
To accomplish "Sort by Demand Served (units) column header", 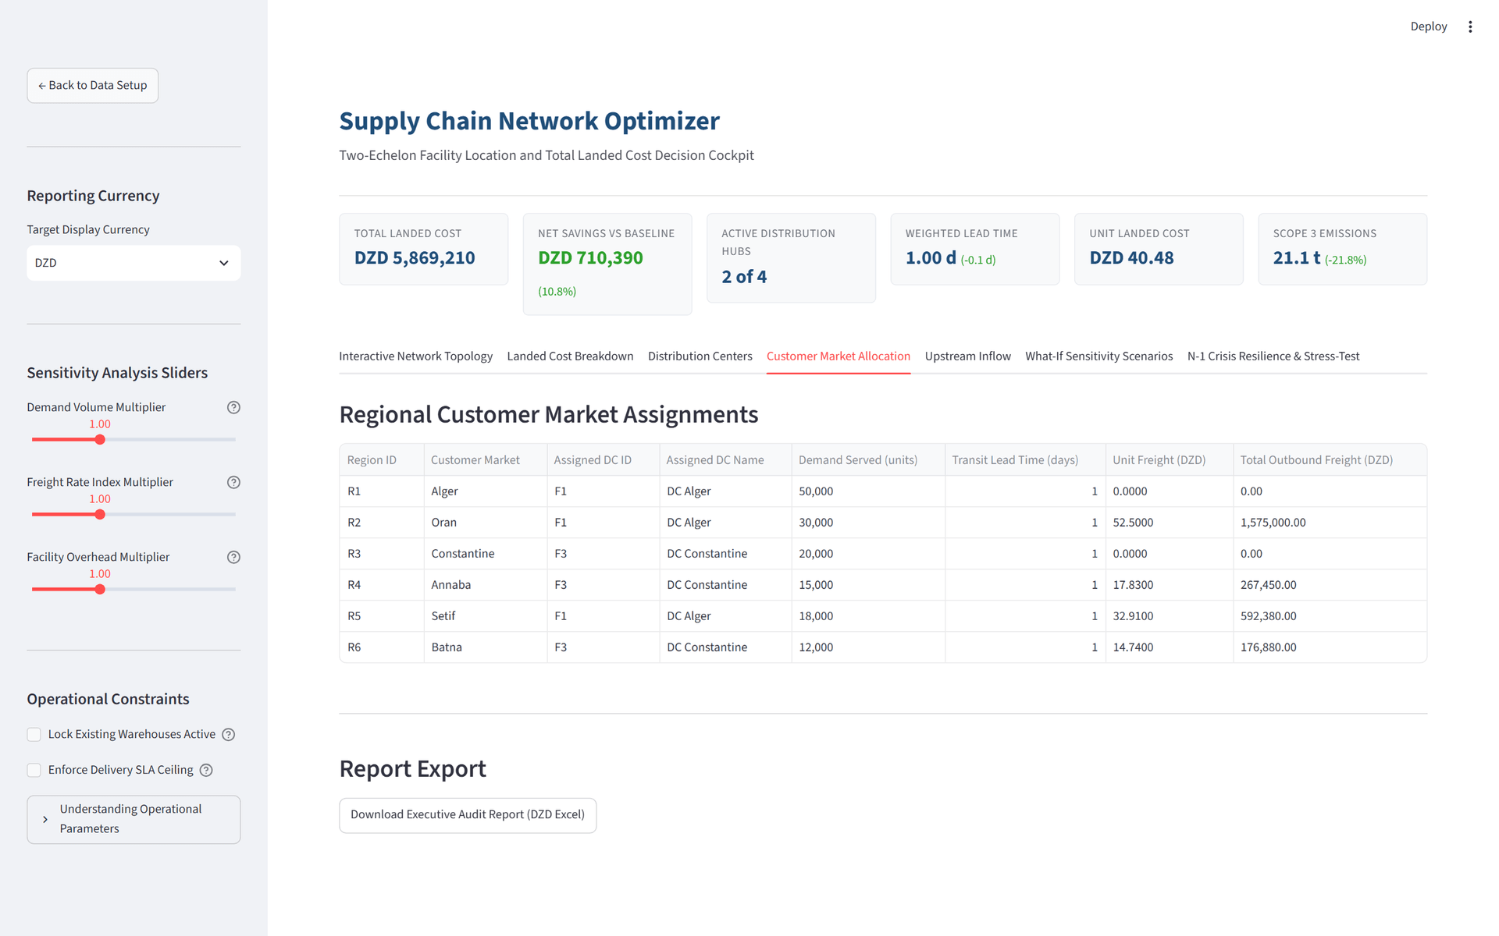I will point(868,460).
